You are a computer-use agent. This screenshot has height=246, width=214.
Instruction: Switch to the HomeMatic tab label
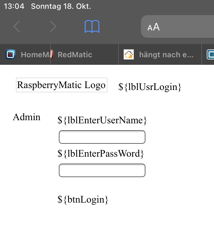coord(35,55)
